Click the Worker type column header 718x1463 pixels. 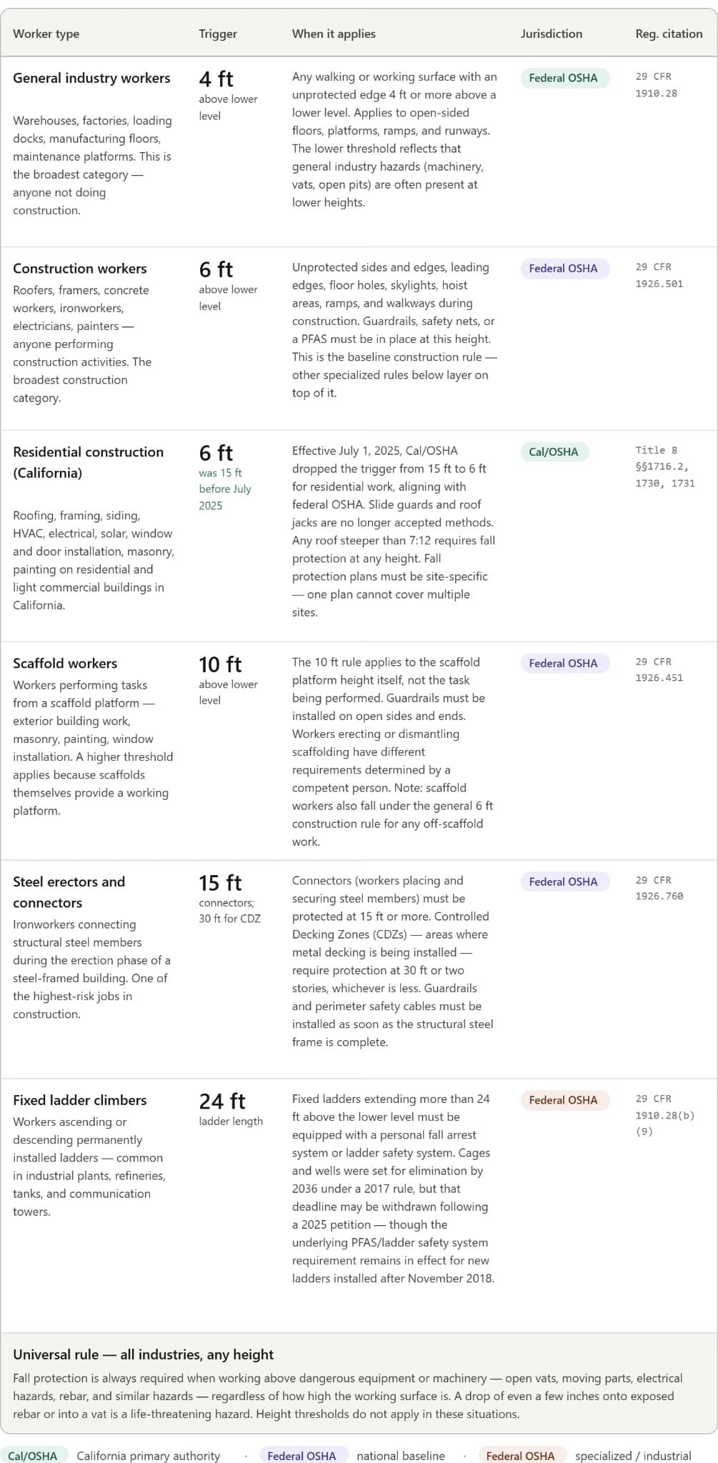coord(46,34)
